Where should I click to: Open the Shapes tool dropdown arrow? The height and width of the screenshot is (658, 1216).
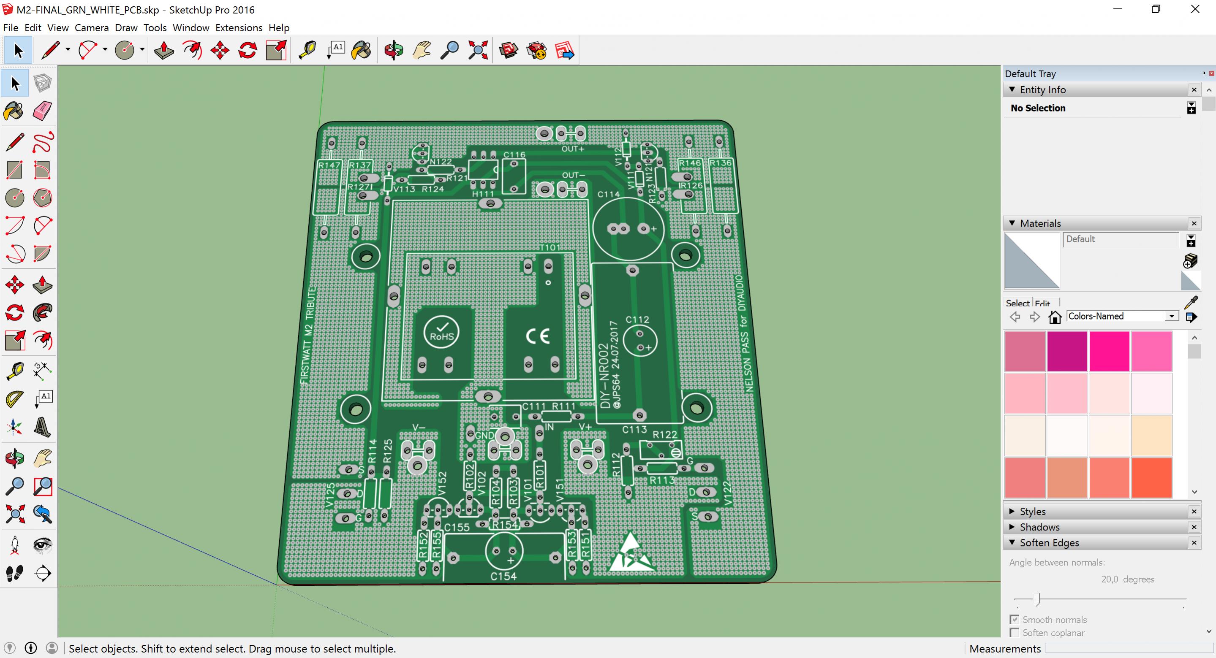(141, 49)
